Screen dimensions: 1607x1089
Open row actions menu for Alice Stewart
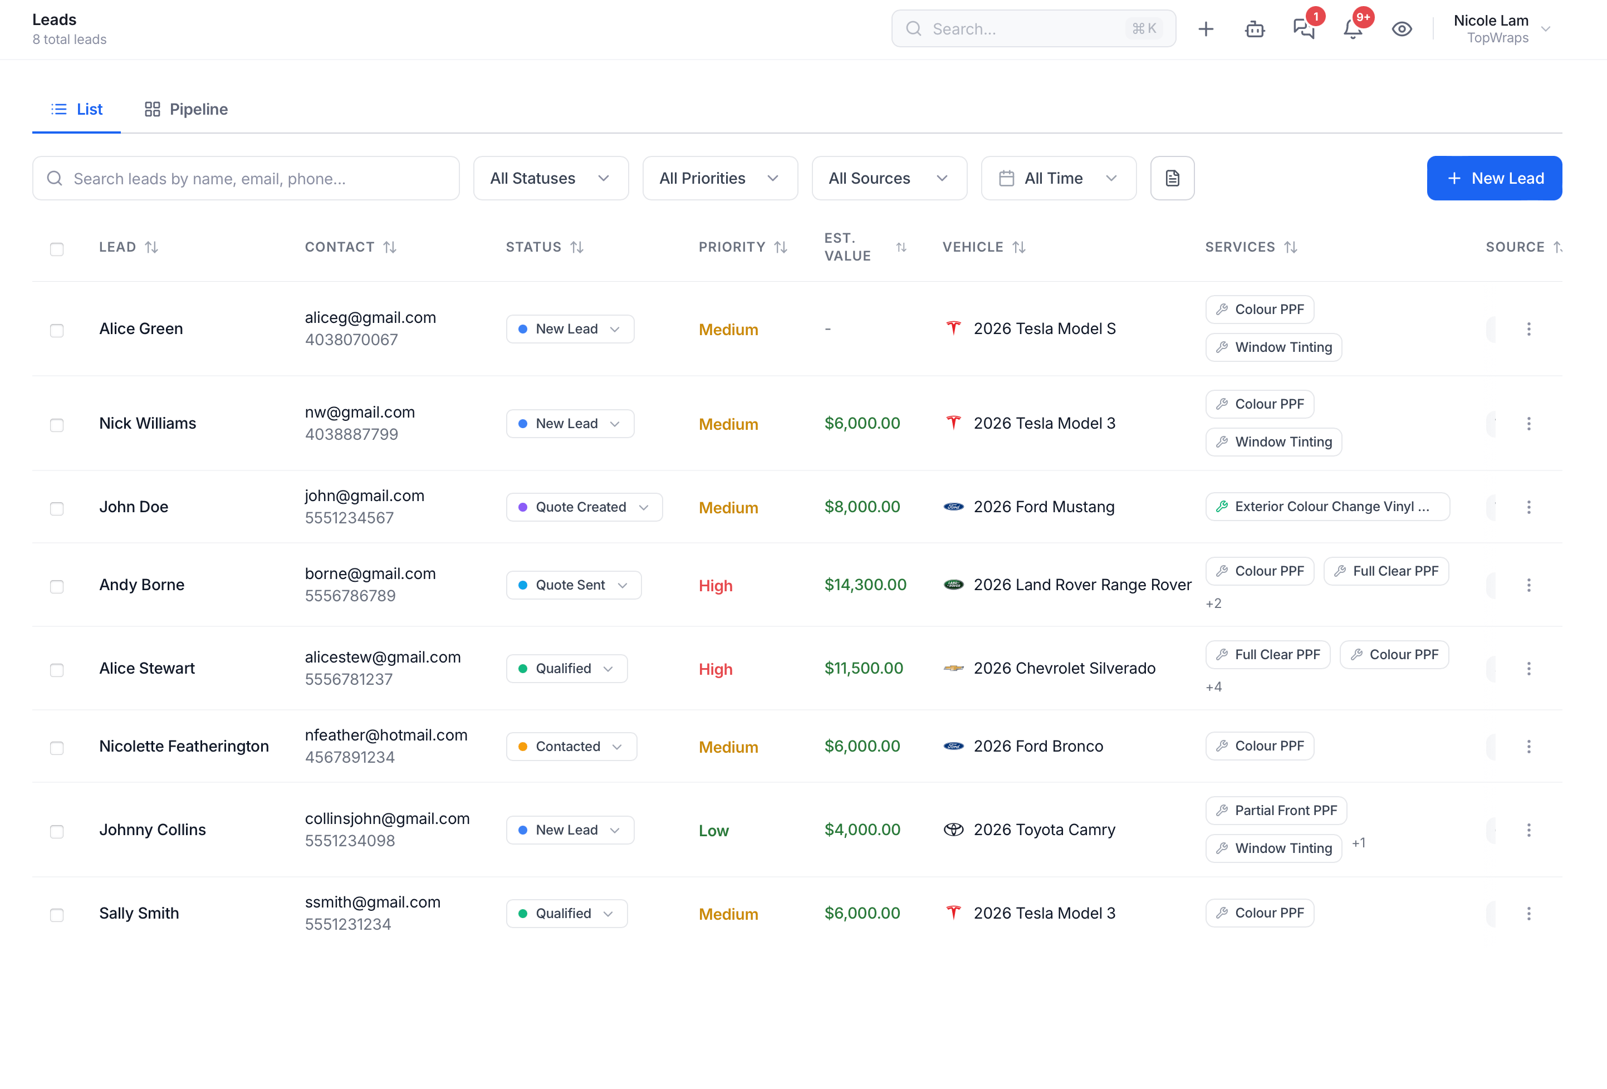[1528, 669]
